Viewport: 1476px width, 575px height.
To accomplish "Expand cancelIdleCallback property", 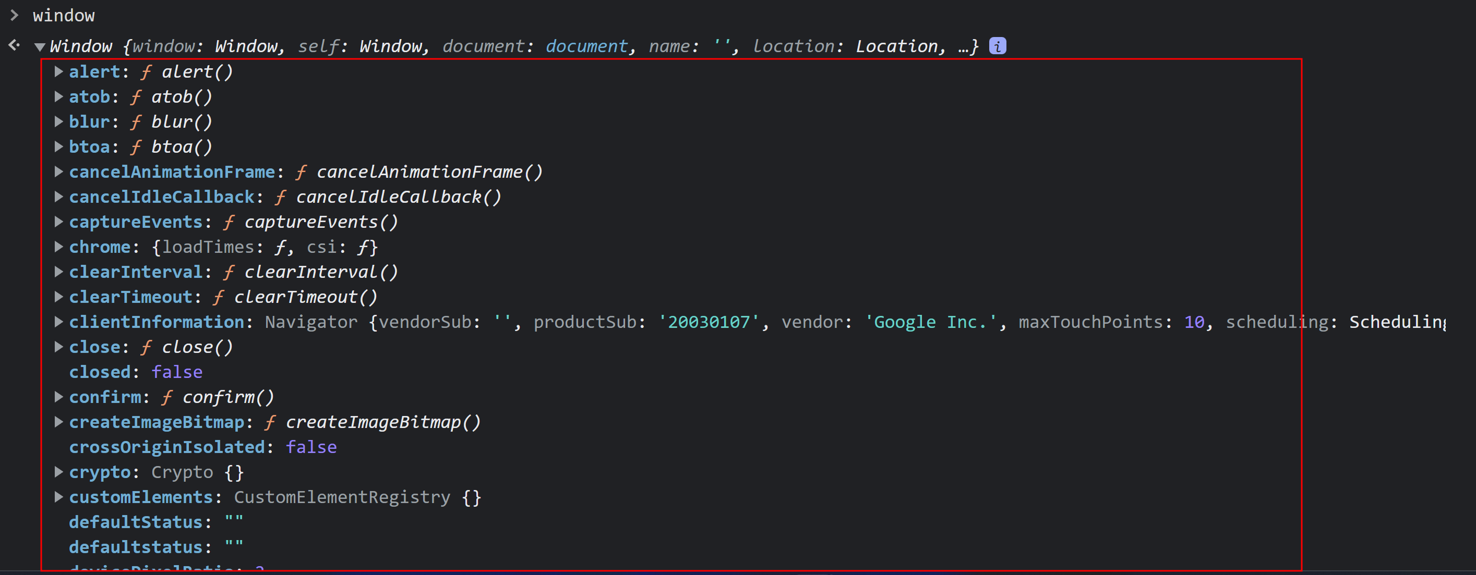I will [58, 197].
